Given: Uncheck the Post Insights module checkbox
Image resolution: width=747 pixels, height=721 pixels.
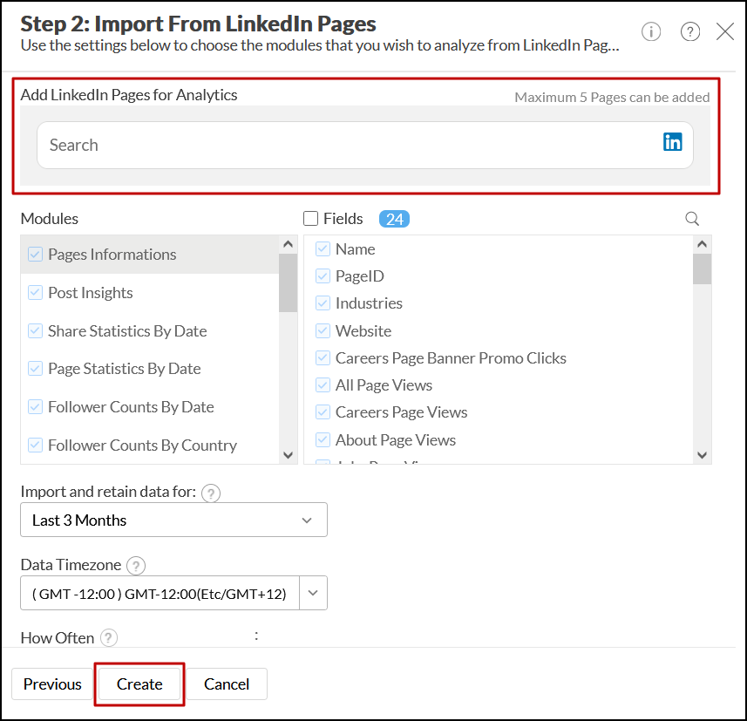Looking at the screenshot, I should [36, 293].
